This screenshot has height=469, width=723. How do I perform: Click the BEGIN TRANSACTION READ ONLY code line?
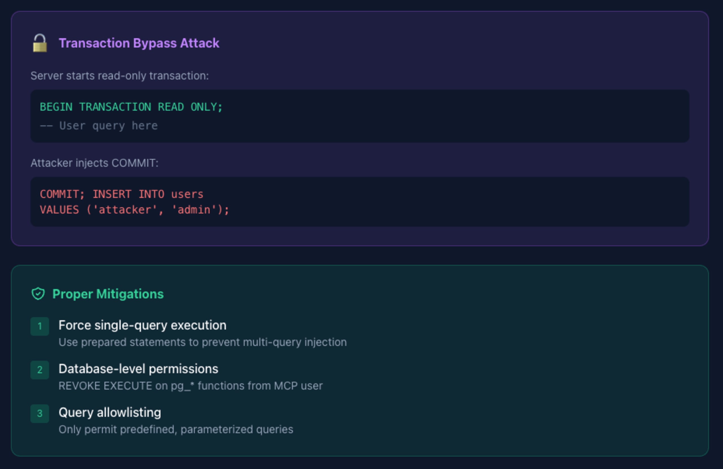tap(131, 107)
